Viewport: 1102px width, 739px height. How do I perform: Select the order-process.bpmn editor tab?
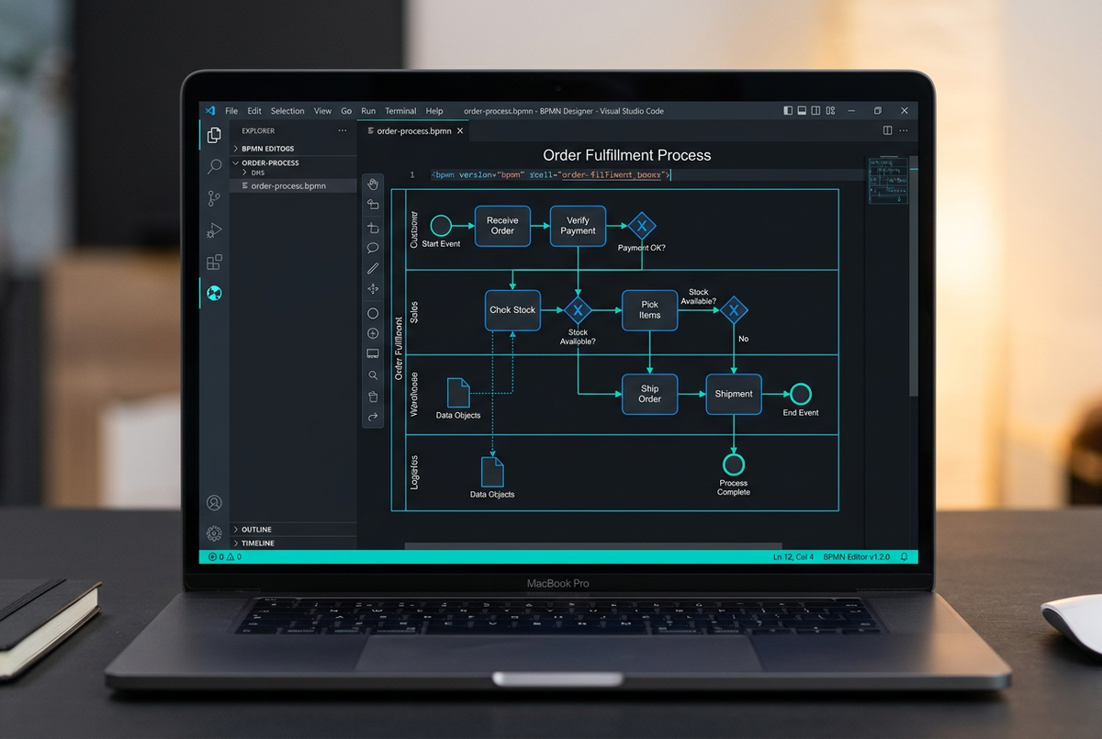pos(414,130)
